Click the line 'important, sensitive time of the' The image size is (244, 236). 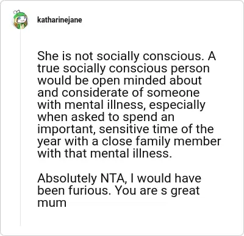pyautogui.click(x=126, y=129)
